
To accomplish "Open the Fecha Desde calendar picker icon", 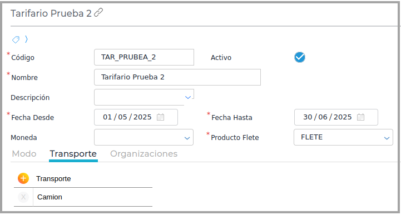I will click(160, 117).
